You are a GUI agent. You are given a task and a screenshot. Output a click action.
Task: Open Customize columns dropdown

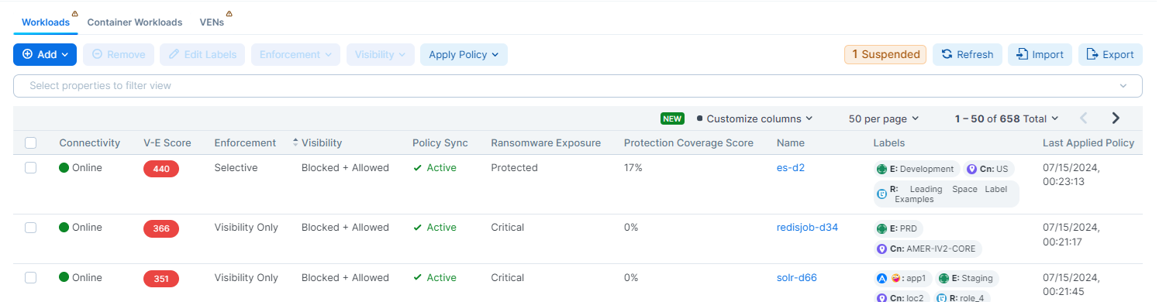[754, 118]
